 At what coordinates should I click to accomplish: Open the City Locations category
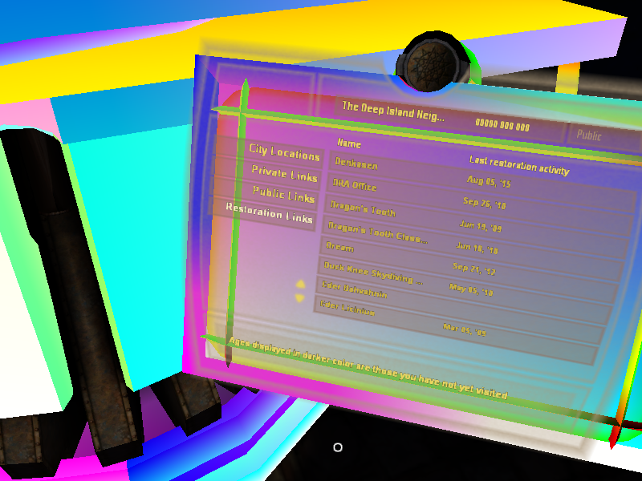[284, 152]
